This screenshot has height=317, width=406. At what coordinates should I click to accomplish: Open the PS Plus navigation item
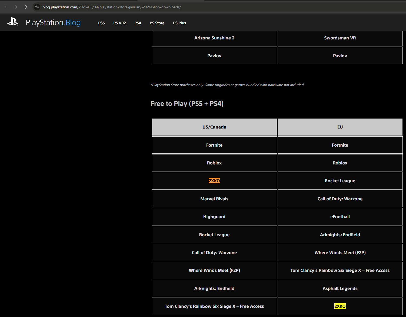coord(179,23)
